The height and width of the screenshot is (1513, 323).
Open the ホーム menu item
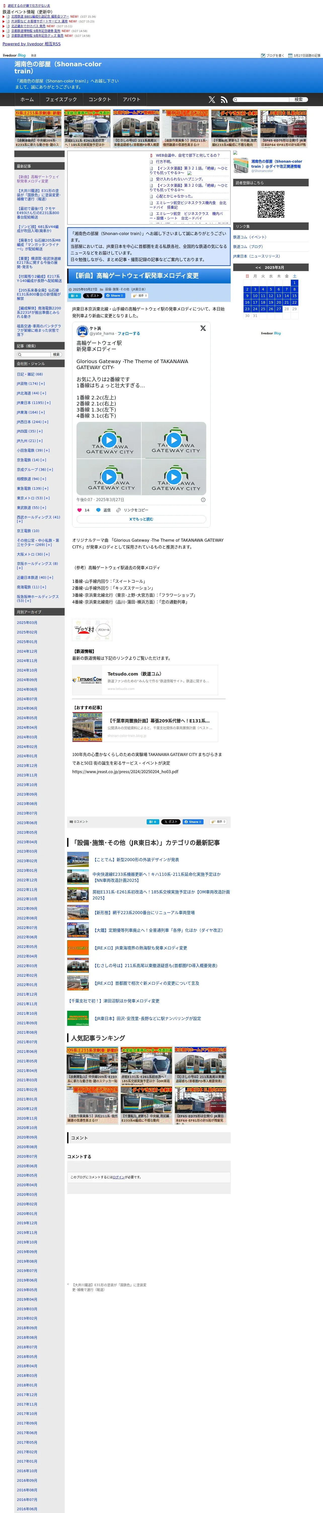tap(27, 100)
